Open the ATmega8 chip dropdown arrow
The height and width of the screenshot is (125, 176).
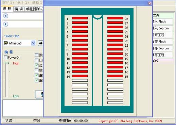tap(33, 43)
